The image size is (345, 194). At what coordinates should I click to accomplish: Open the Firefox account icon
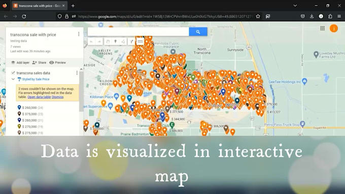click(x=321, y=16)
